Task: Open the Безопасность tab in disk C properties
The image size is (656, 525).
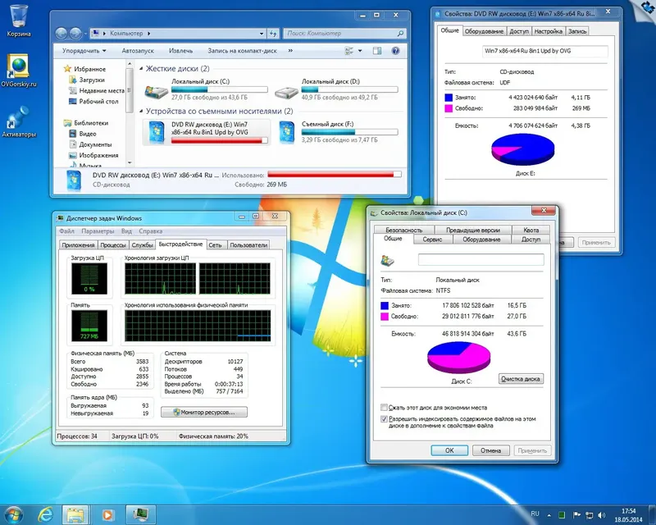Action: [403, 230]
